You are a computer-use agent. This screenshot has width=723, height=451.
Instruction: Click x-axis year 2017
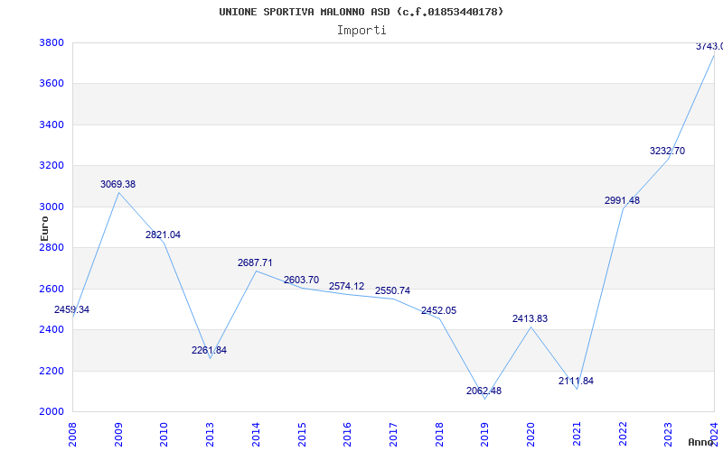[393, 434]
